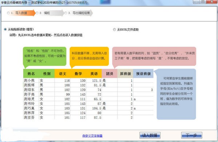This screenshot has width=218, height=142.
Task: Click the 语文 column header
Action: [62, 74]
